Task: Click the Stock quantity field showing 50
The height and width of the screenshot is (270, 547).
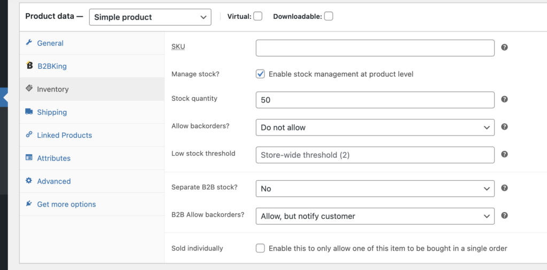Action: (x=375, y=100)
